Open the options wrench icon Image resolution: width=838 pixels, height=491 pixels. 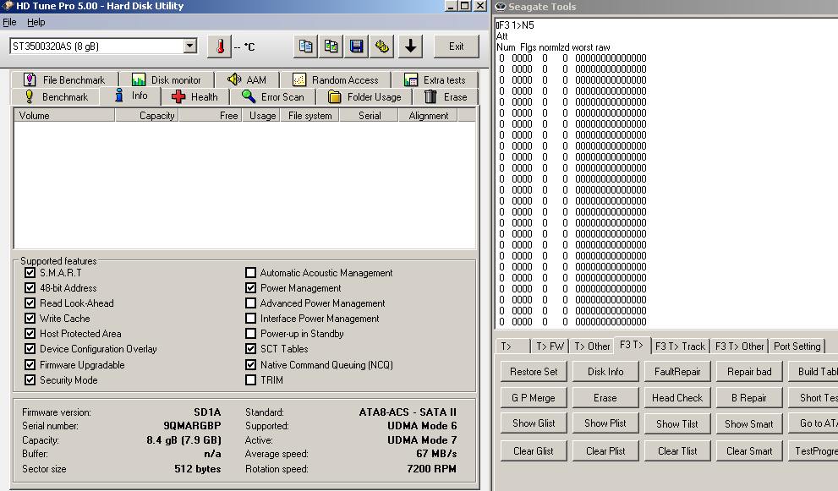pyautogui.click(x=382, y=46)
